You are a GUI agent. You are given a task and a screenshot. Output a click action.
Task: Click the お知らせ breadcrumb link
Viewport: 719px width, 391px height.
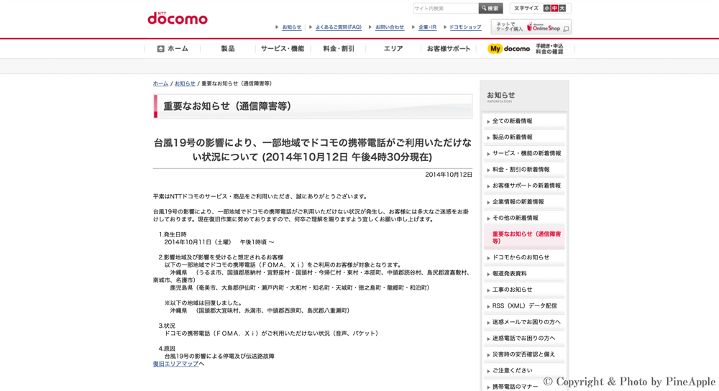[185, 84]
